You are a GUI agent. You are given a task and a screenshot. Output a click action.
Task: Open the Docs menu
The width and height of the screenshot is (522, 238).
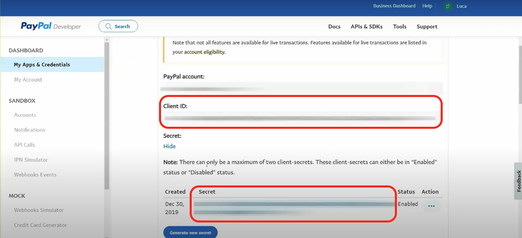(x=334, y=26)
